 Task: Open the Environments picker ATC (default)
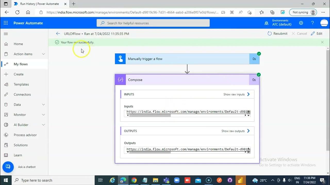pos(278,23)
